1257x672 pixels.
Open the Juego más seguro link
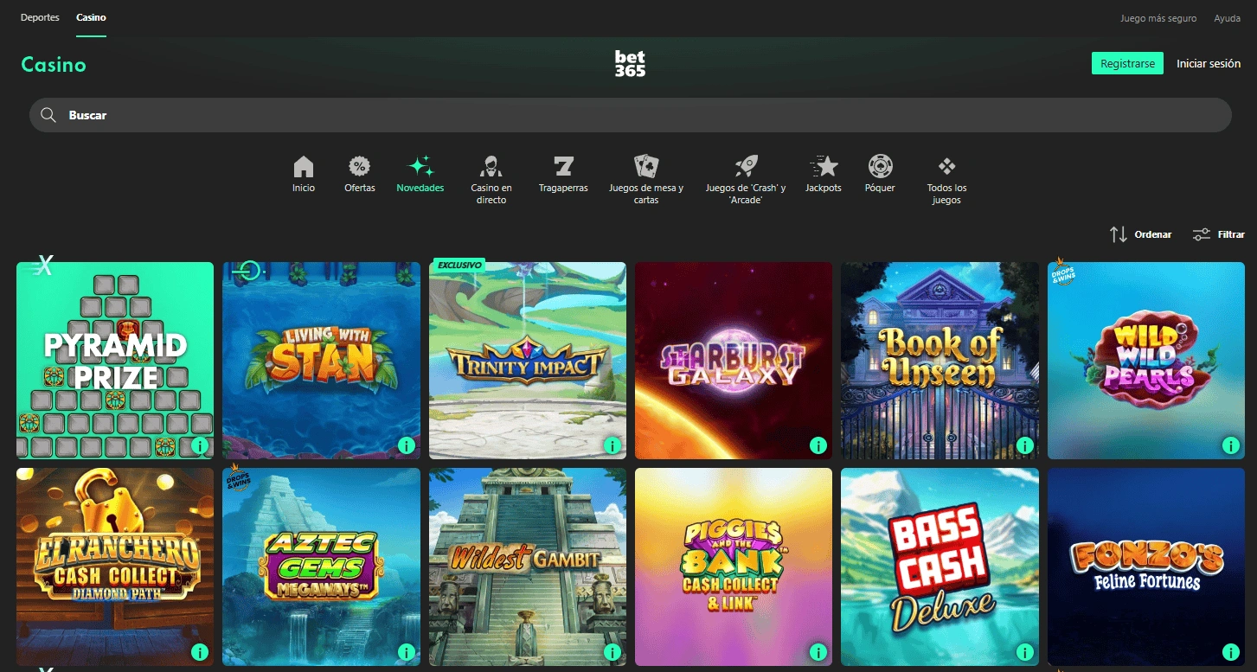[x=1158, y=18]
